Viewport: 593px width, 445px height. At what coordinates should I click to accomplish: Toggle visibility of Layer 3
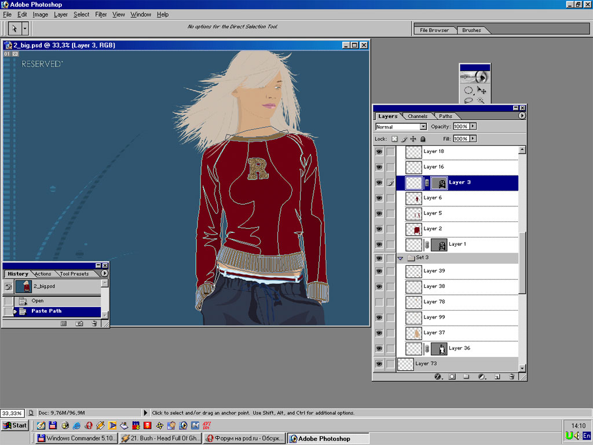379,183
